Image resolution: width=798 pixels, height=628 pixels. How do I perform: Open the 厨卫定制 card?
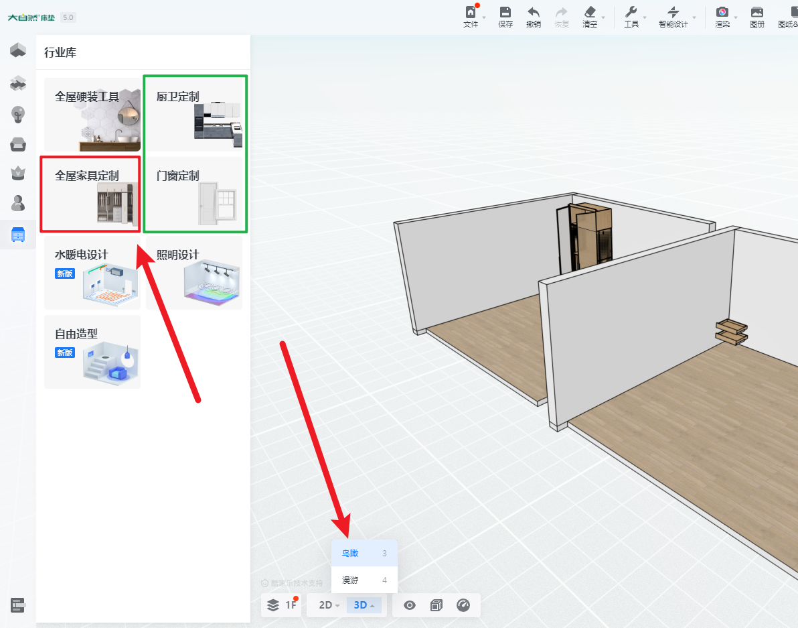[194, 115]
